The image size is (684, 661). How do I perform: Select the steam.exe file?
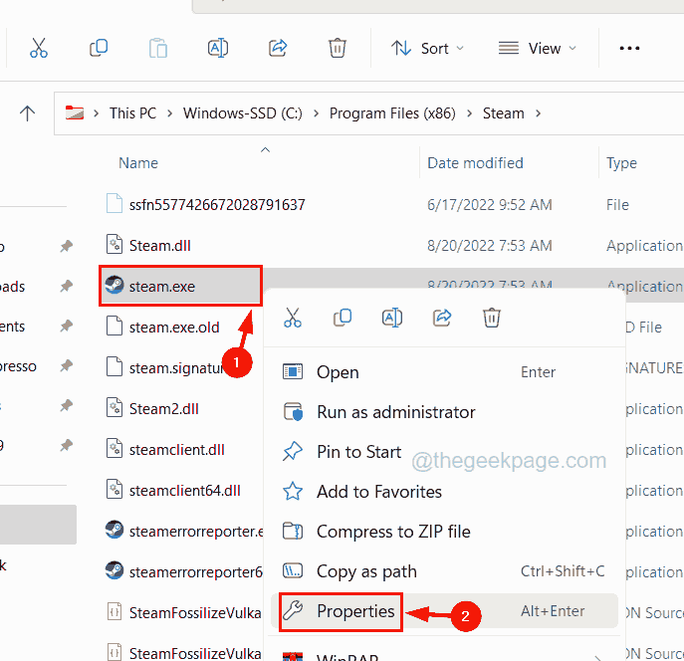[x=162, y=287]
